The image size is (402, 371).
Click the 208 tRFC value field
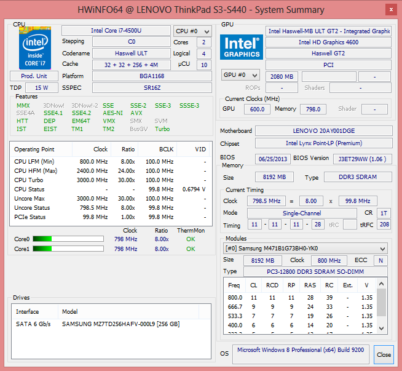384,224
